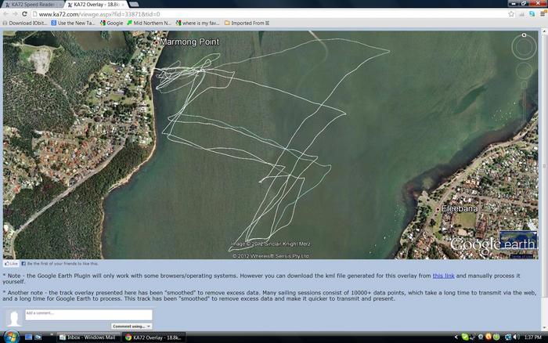Click the Facebook Like button
Screen dimensions: 548x343
(11, 264)
